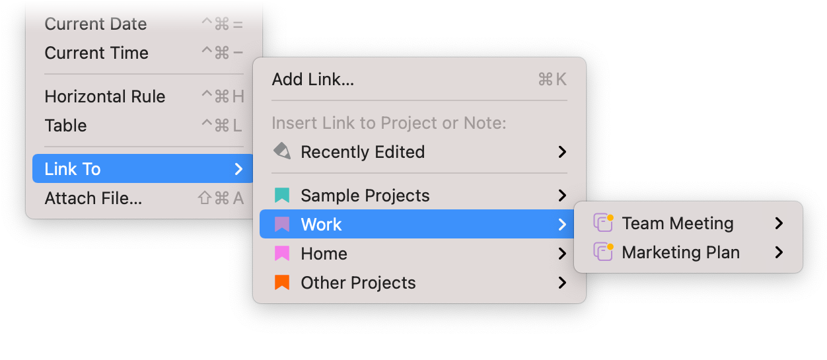Viewport: 827px width, 360px height.
Task: Open the Marketing Plan submenu chevron
Action: [779, 252]
